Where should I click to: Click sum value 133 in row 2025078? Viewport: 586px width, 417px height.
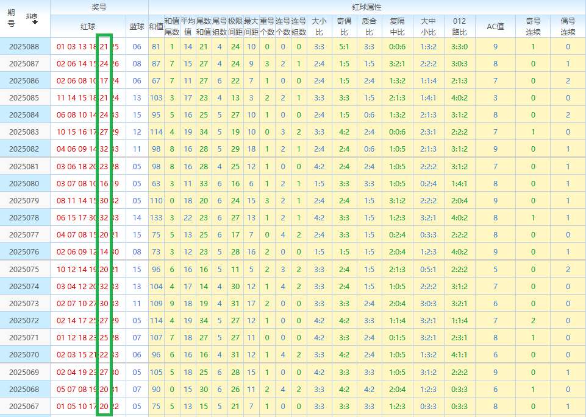click(156, 217)
